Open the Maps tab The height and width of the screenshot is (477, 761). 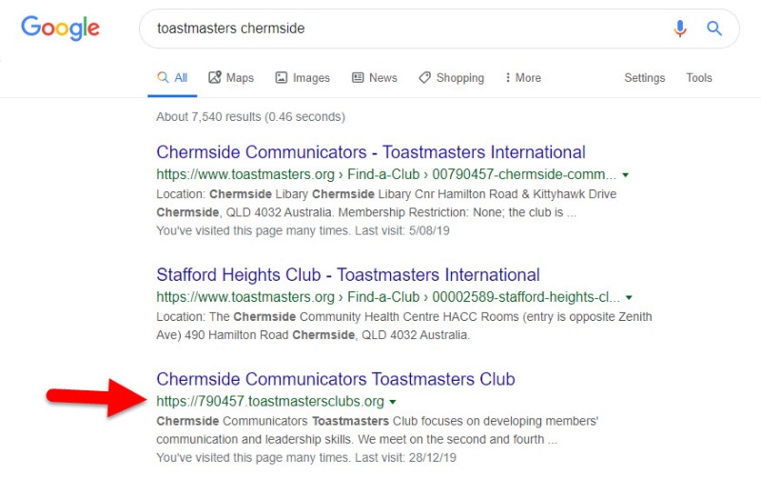click(231, 78)
